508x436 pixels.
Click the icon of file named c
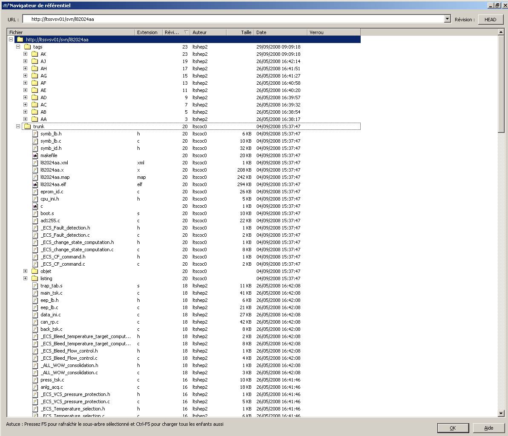click(x=35, y=207)
